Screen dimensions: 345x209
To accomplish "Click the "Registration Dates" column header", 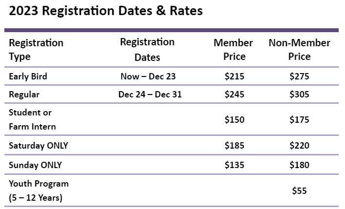I will tap(147, 50).
